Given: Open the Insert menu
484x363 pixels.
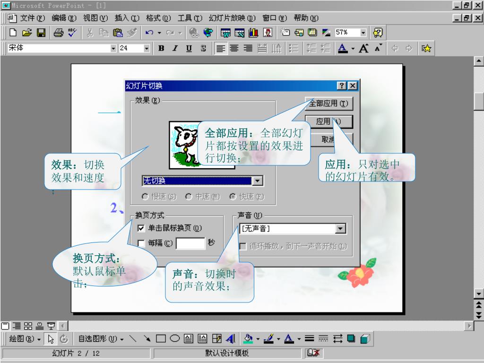Looking at the screenshot, I should [127, 18].
